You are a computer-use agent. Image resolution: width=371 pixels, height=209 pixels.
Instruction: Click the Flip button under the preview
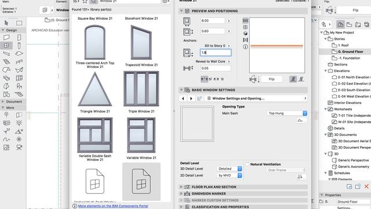(x=272, y=79)
